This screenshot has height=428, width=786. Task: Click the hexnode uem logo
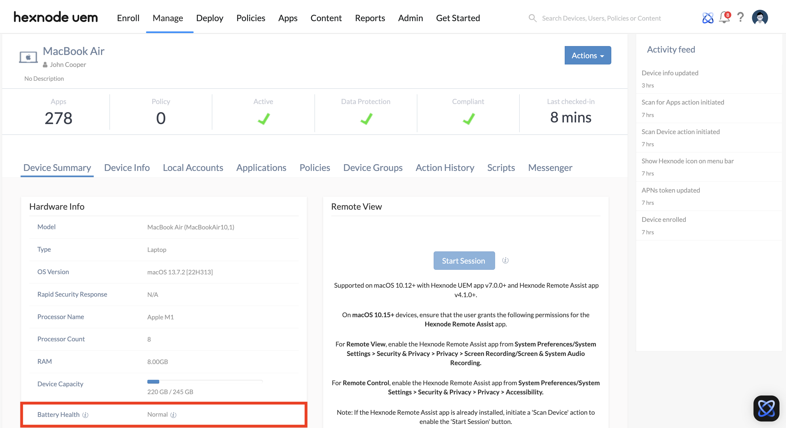(56, 17)
